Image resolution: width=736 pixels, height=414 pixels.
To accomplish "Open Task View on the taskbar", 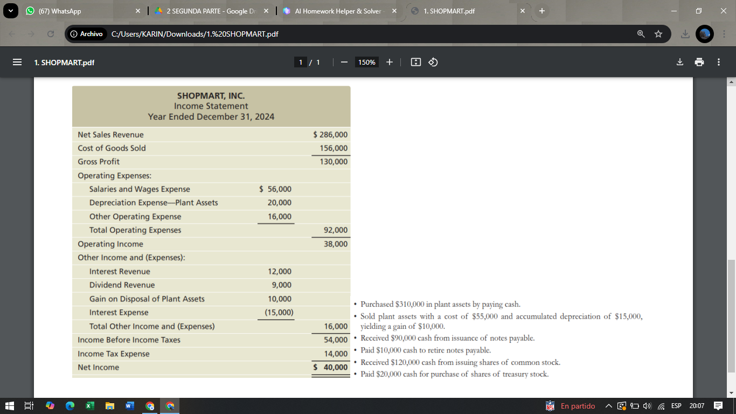I will (30, 406).
